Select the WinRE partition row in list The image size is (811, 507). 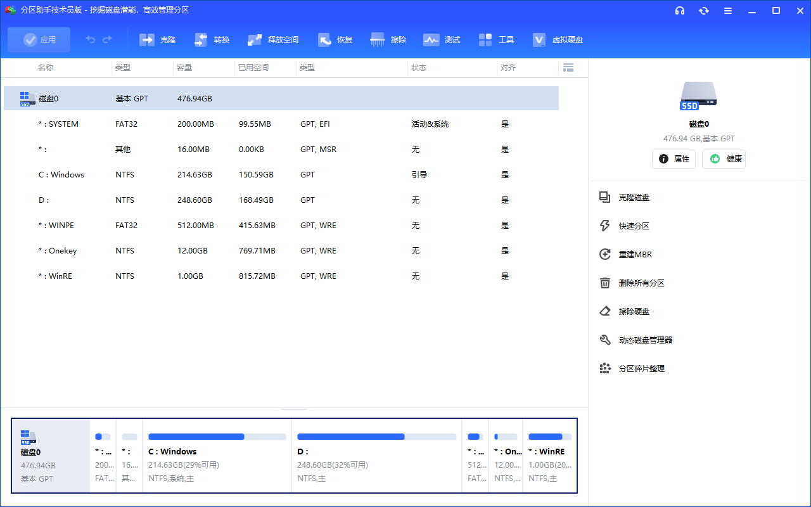[281, 276]
